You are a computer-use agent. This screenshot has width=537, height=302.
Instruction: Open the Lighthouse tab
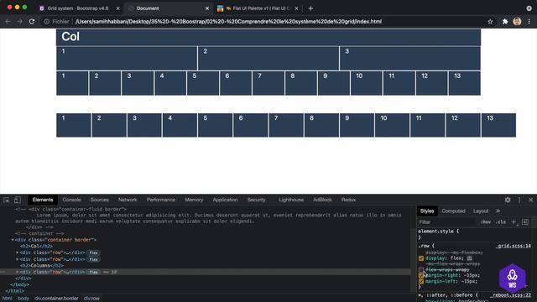(x=291, y=200)
